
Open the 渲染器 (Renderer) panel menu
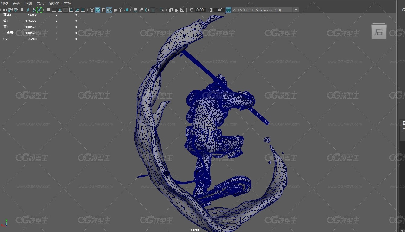tap(54, 3)
